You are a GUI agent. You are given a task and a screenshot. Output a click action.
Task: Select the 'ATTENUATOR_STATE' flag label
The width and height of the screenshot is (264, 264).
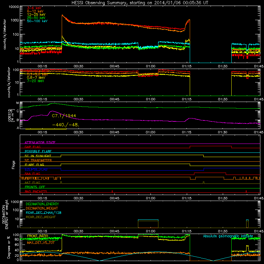(40, 143)
